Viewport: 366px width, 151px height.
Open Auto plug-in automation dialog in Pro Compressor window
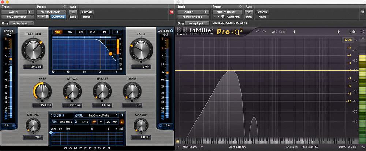coord(73,12)
